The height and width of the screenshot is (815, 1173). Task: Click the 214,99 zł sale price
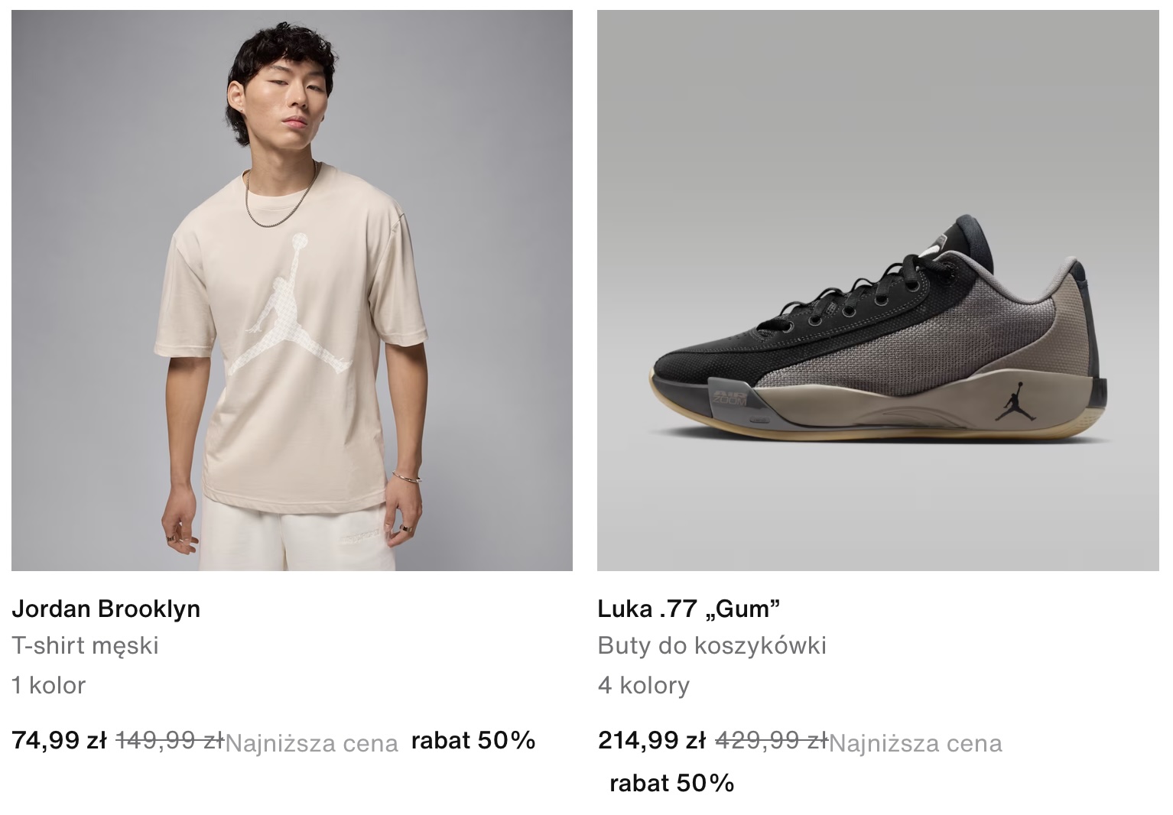(652, 740)
